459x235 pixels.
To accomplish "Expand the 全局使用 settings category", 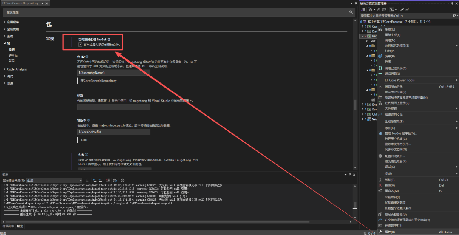I will (4, 29).
